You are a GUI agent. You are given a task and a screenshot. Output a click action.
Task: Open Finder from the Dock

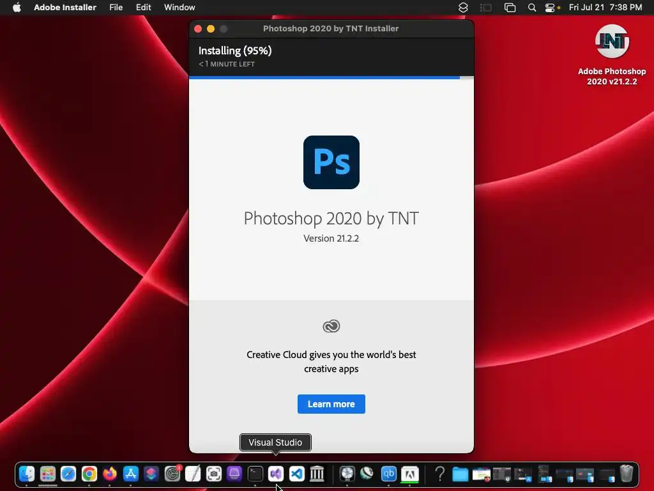point(27,474)
